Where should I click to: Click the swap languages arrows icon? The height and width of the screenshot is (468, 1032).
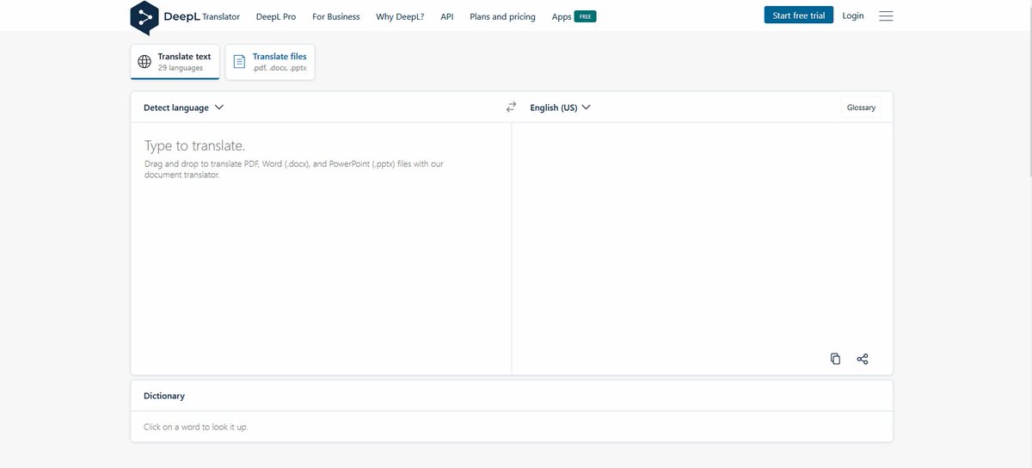[511, 108]
